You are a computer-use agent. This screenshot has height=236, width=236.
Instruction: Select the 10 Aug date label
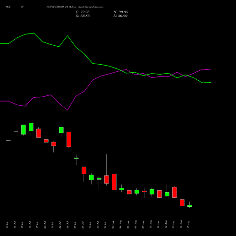(x=151, y=225)
